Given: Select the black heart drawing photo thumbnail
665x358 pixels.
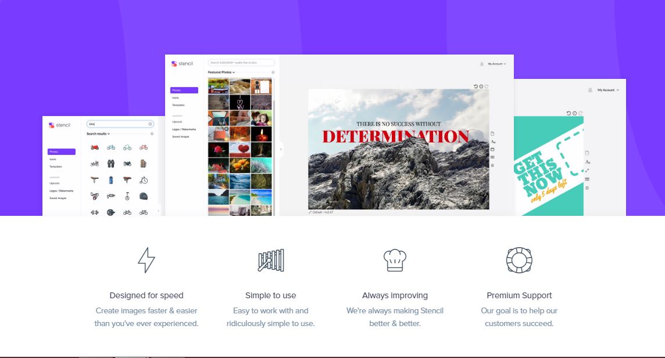Looking at the screenshot, I should 239,102.
